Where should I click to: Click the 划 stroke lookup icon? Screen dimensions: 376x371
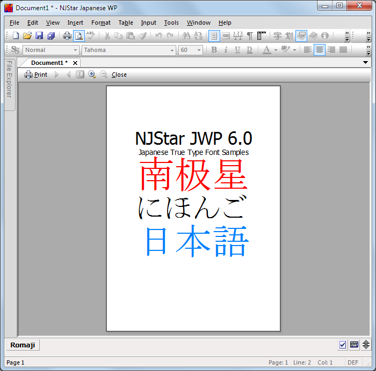tap(290, 36)
